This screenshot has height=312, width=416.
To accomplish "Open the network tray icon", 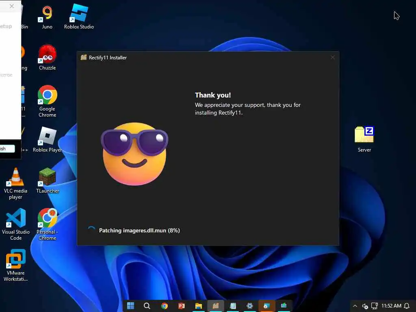I will [x=374, y=306].
